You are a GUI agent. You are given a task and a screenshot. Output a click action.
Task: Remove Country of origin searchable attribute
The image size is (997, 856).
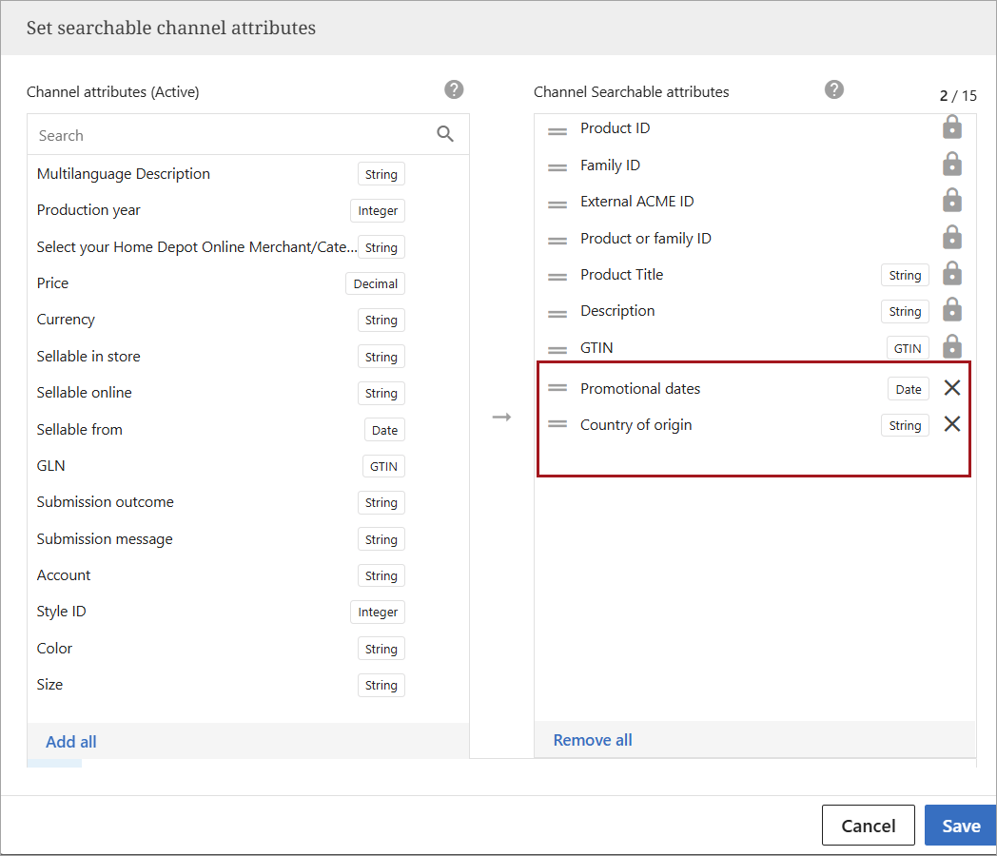pyautogui.click(x=951, y=424)
